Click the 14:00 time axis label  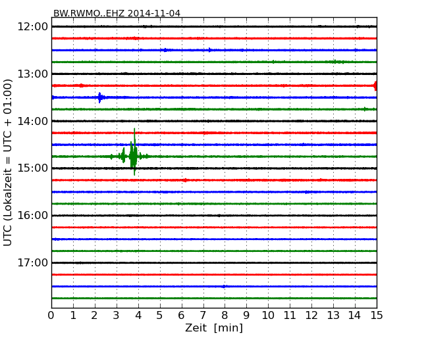click(x=33, y=121)
